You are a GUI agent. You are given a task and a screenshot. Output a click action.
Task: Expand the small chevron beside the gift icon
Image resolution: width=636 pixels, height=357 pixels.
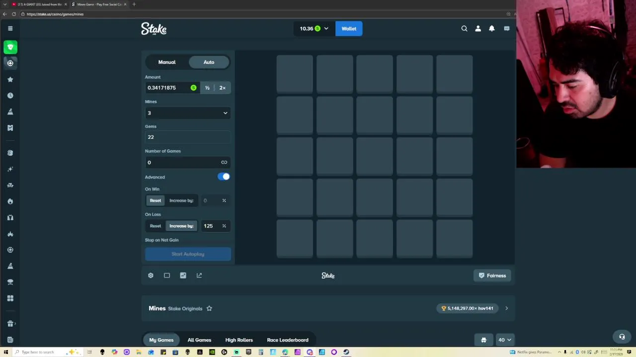coord(15,323)
